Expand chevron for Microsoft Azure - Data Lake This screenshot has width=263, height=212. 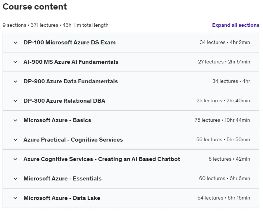pos(15,198)
